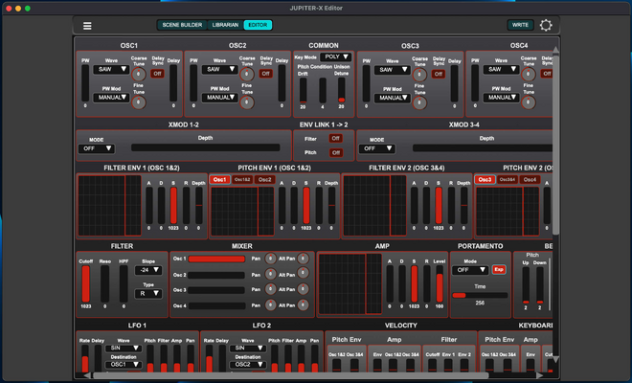Click the vertical scrollbar thumb
This screenshot has height=383, width=632.
point(555,146)
